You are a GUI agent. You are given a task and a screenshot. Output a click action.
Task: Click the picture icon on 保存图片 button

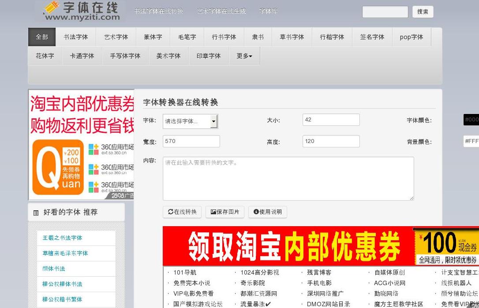(x=213, y=212)
